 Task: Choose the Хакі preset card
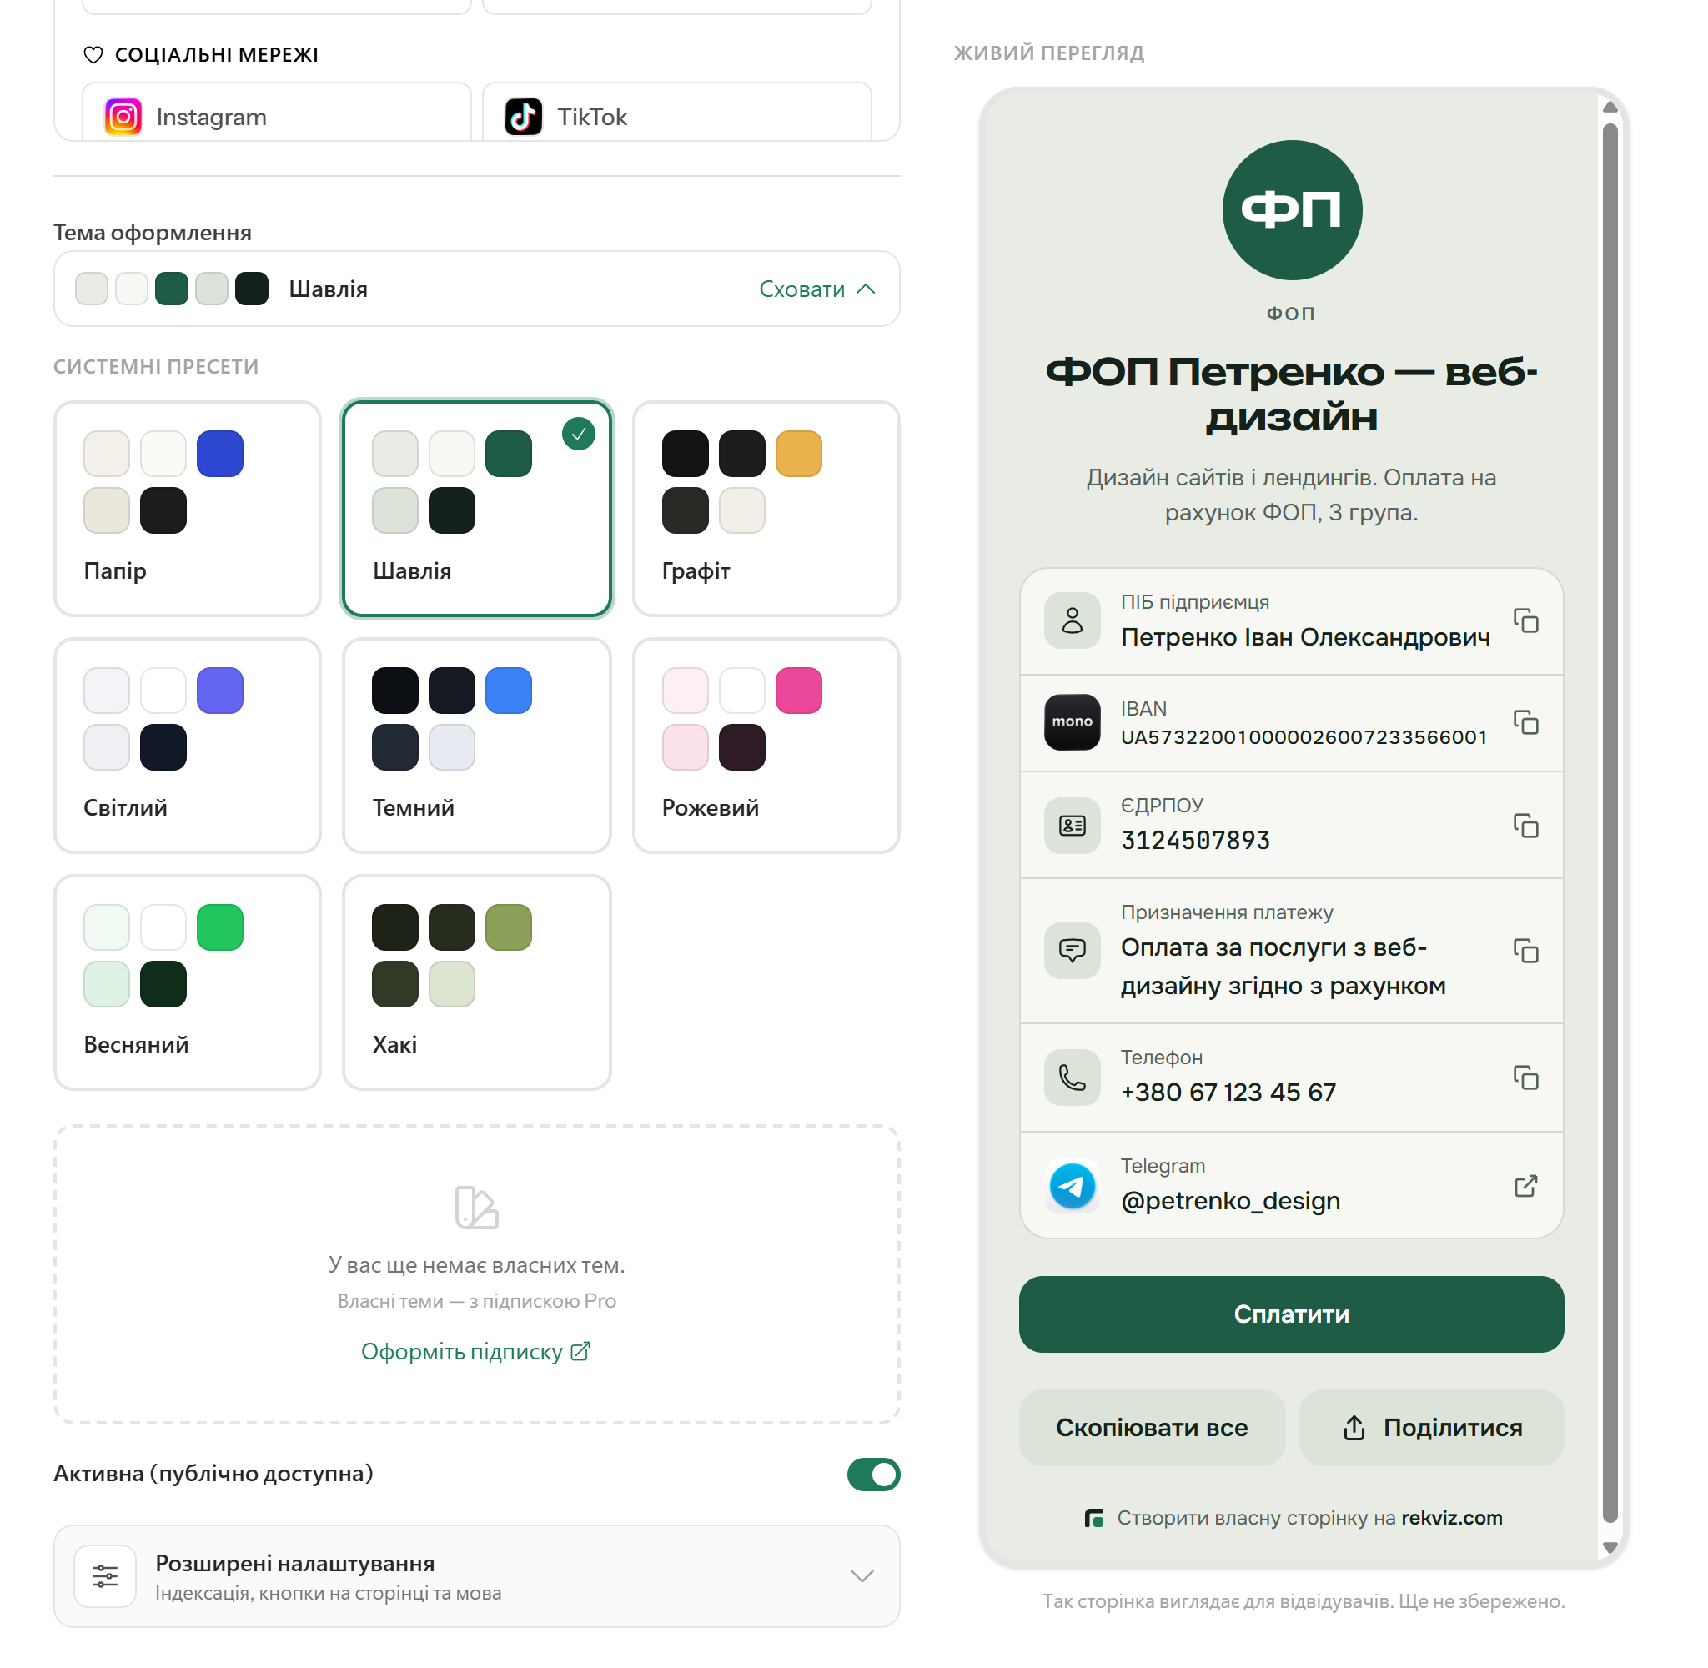[x=476, y=982]
